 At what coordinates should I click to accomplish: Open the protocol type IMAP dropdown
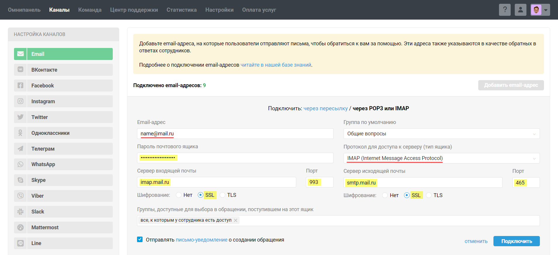point(441,158)
